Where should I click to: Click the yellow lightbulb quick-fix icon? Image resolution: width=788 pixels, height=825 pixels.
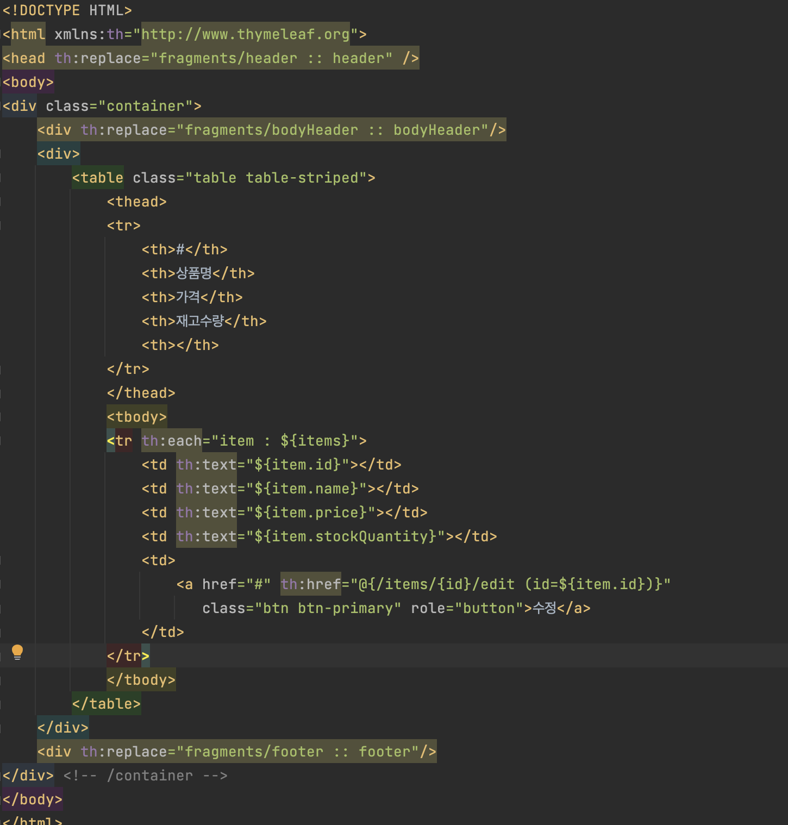pos(17,652)
